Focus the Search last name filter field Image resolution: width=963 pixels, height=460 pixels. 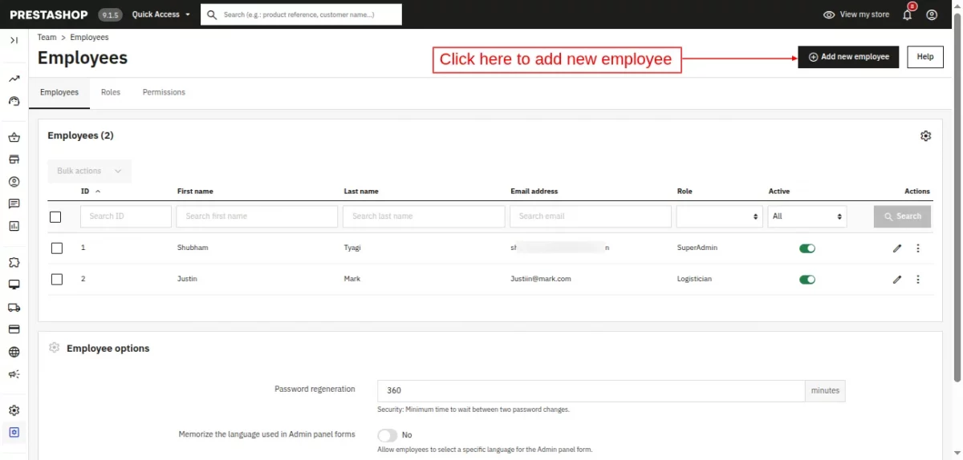click(x=424, y=216)
